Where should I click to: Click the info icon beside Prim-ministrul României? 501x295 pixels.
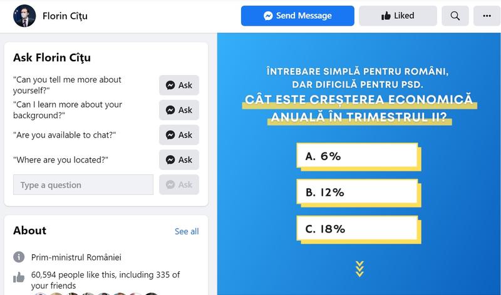(x=19, y=257)
